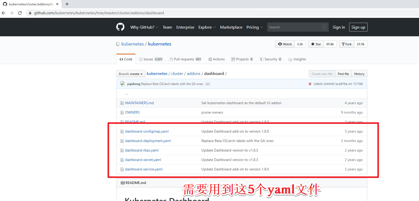The width and height of the screenshot is (419, 201).
Task: Click the repository book icon
Action: (x=118, y=44)
